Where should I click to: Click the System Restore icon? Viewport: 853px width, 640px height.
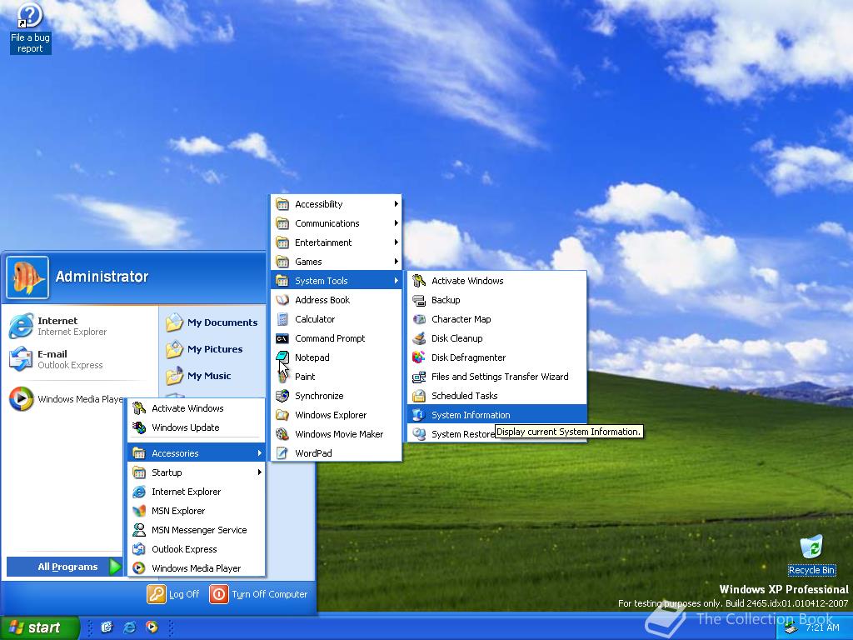tap(418, 433)
